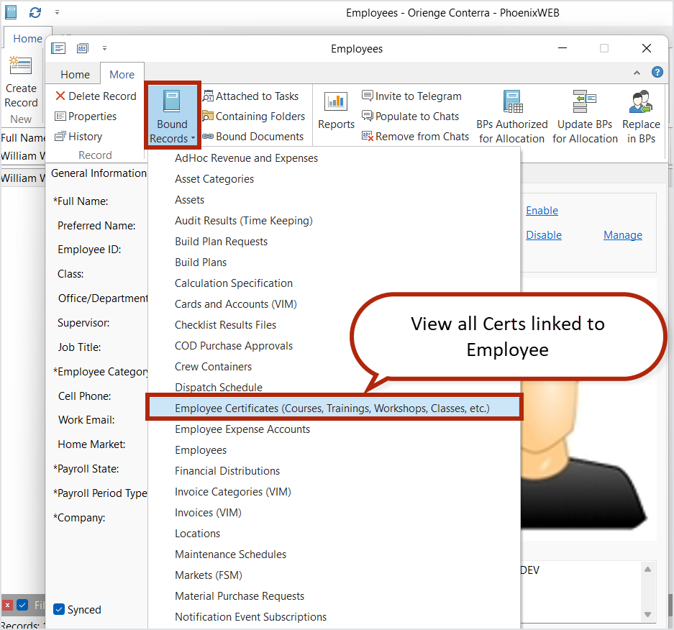674x630 pixels.
Task: Click the Disable link
Action: pos(544,235)
